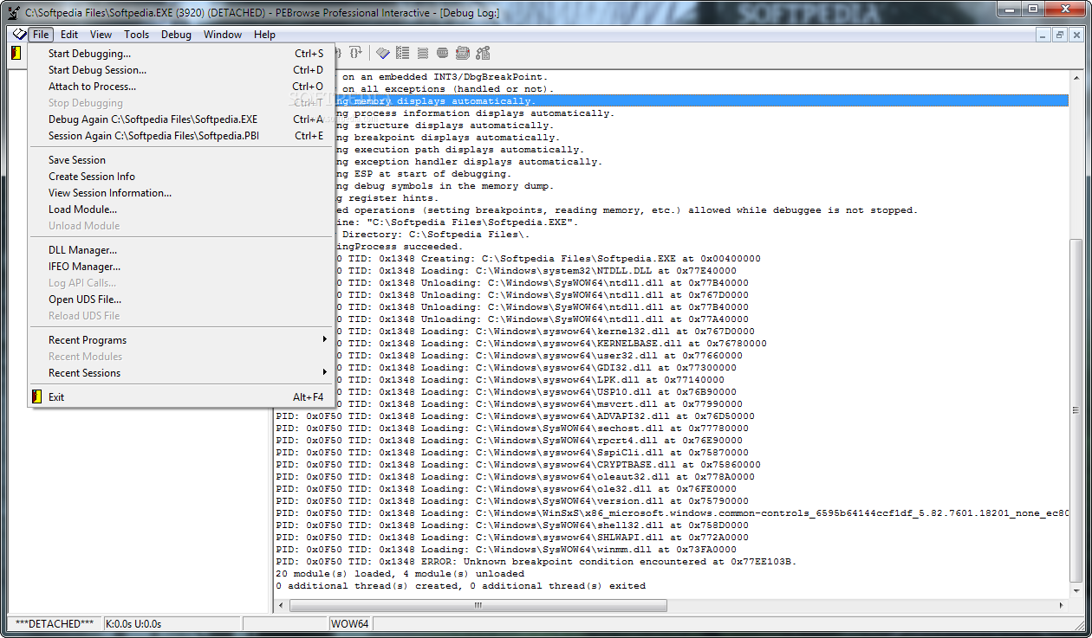1092x638 pixels.
Task: Choose Start Debug Session... menu entry
Action: coord(181,70)
